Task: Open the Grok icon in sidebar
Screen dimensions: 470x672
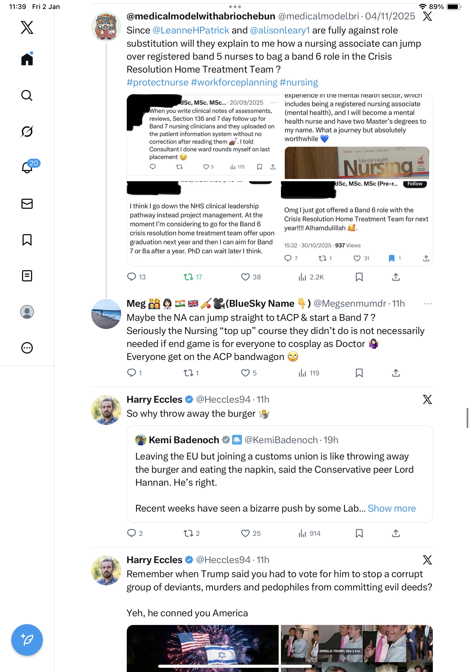Action: (x=27, y=131)
